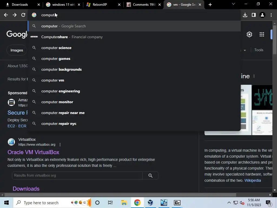Screen dimensions: 277x208
Task: Click the VirtualBox site favicon
Action: click(11, 142)
